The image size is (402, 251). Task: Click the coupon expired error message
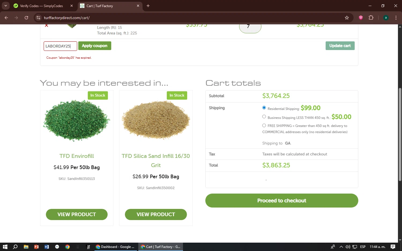[x=69, y=58]
